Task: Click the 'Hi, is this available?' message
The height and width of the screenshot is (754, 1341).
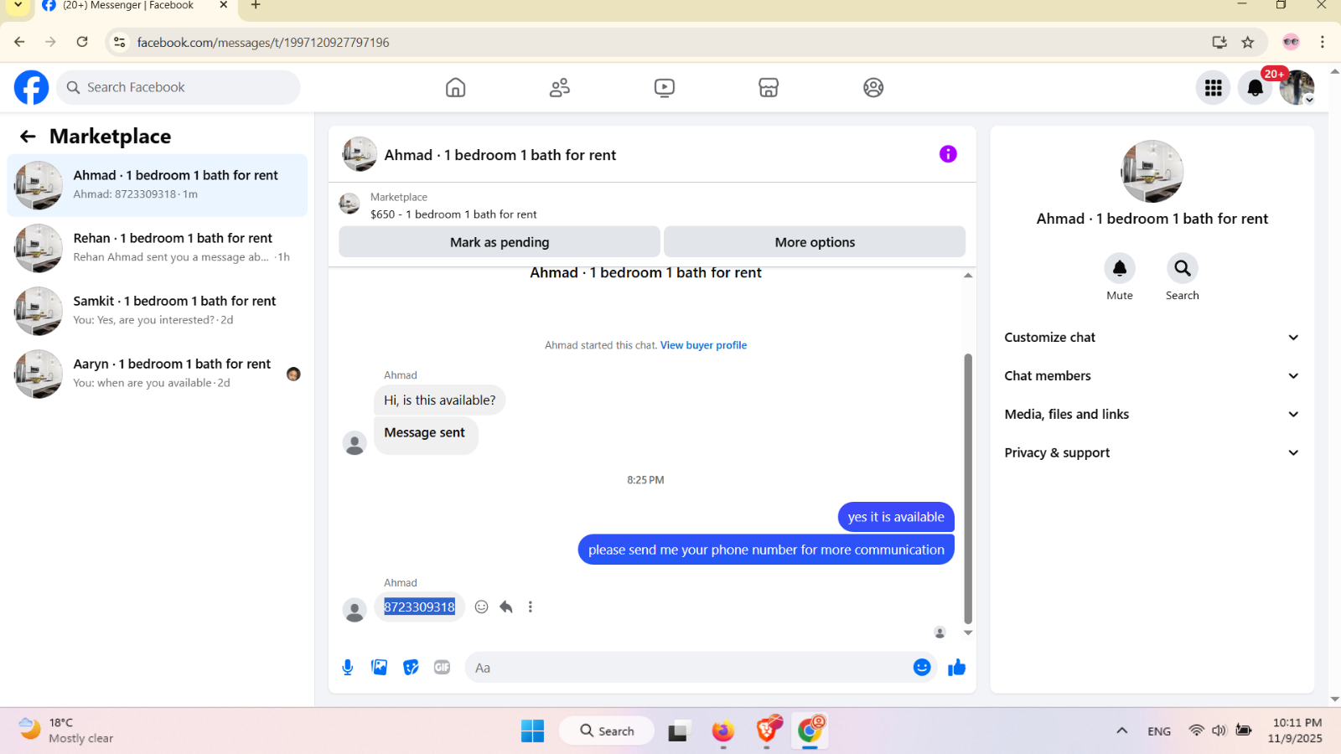Action: (440, 400)
